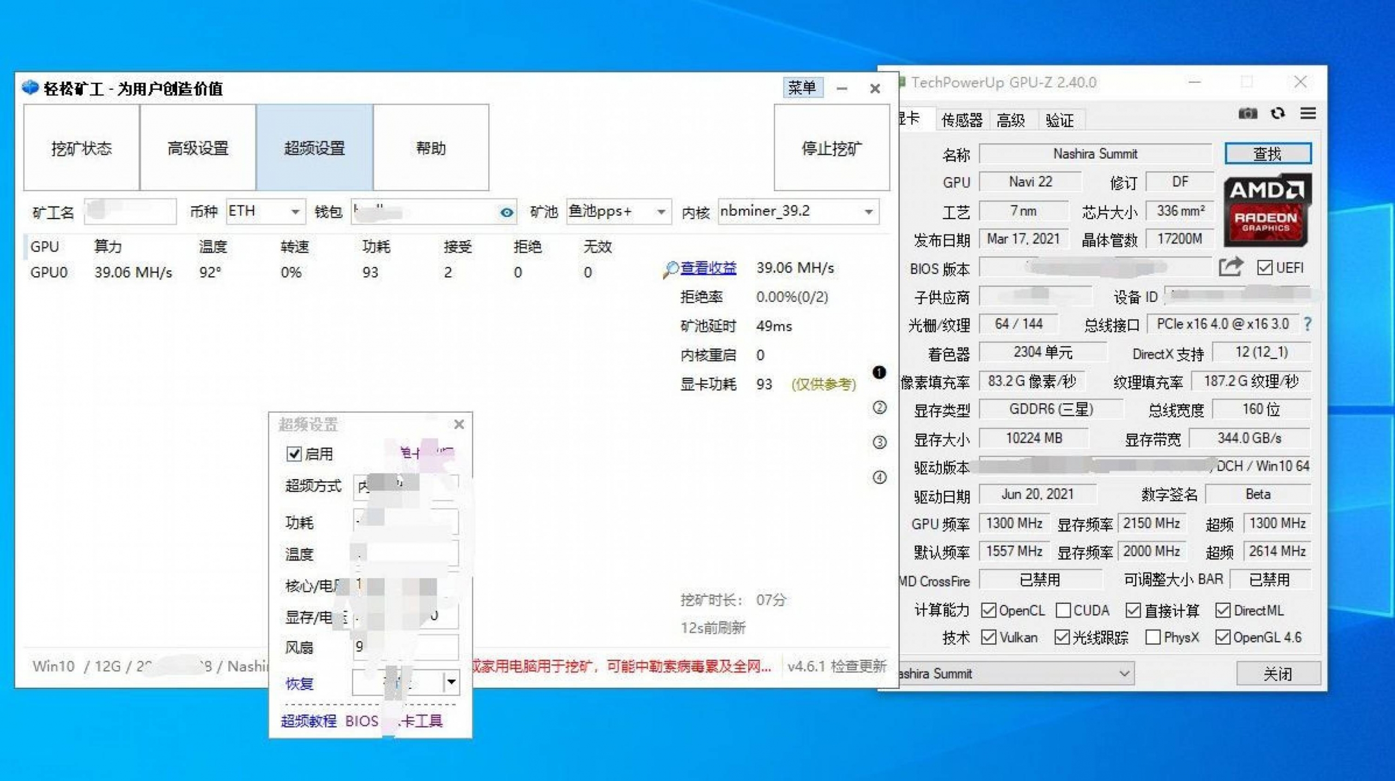Toggle wallet visibility eye icon

pos(506,213)
